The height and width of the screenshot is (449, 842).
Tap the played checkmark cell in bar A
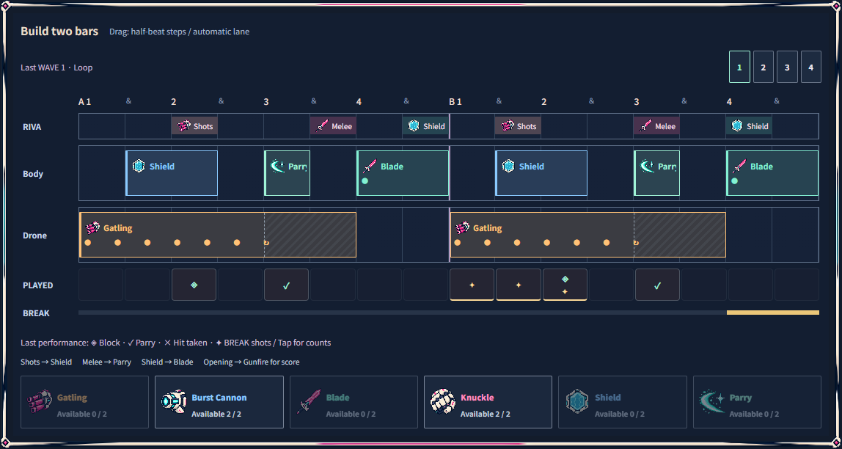point(286,285)
